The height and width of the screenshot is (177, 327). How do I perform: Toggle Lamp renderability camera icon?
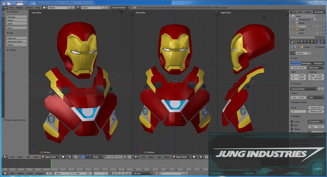324,30
